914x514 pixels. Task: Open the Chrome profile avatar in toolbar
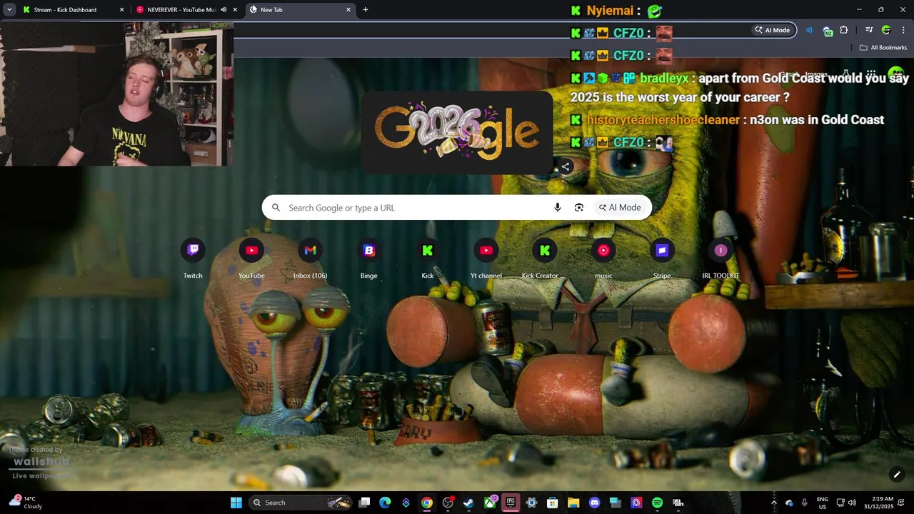pyautogui.click(x=886, y=30)
